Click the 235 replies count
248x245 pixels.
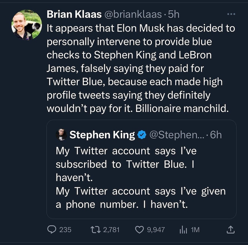65,229
